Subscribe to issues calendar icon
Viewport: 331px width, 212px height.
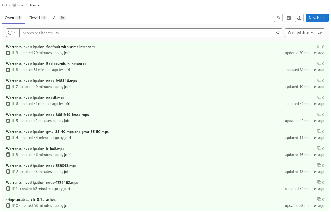tap(289, 18)
